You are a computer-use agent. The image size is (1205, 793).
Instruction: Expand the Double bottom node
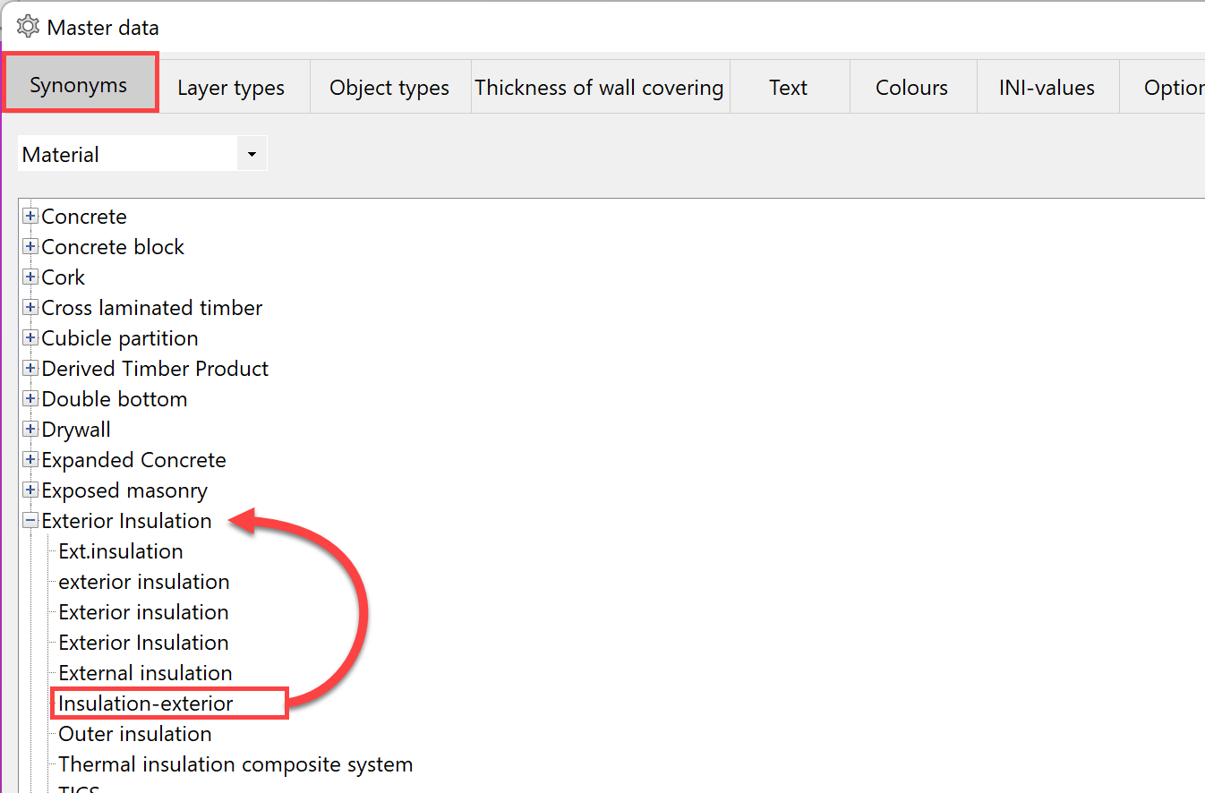[31, 399]
